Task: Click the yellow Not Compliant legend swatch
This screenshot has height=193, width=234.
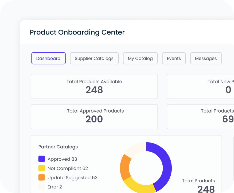Action: 41,168
